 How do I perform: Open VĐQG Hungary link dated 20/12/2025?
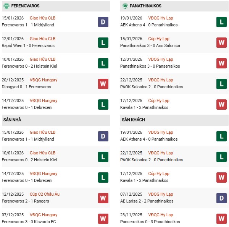44,80
